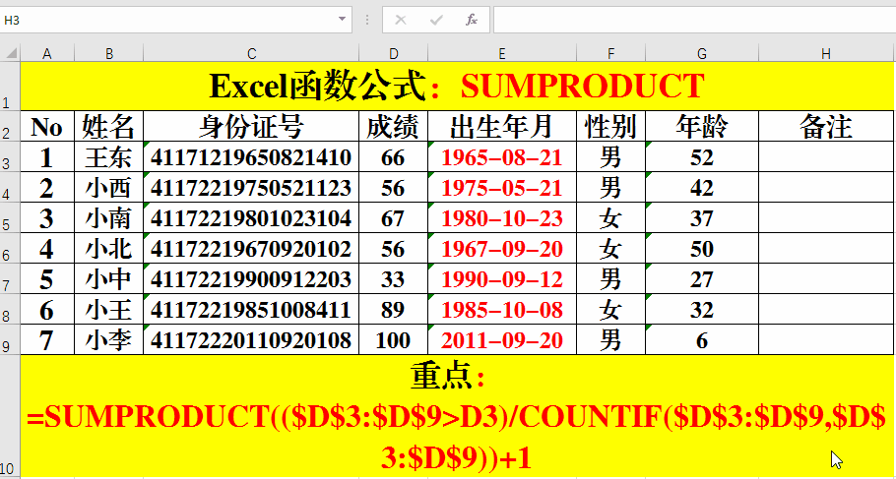Click the '成绩' header cell
The height and width of the screenshot is (479, 896).
point(393,126)
